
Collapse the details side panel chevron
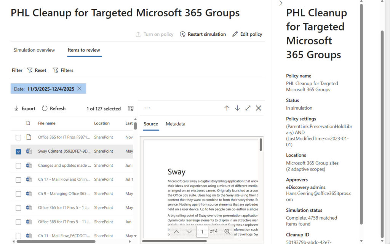click(281, 3)
